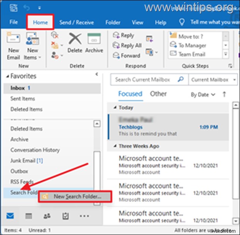Reverse sort order arrow
Viewport: 240px width, 235px height.
[x=224, y=94]
